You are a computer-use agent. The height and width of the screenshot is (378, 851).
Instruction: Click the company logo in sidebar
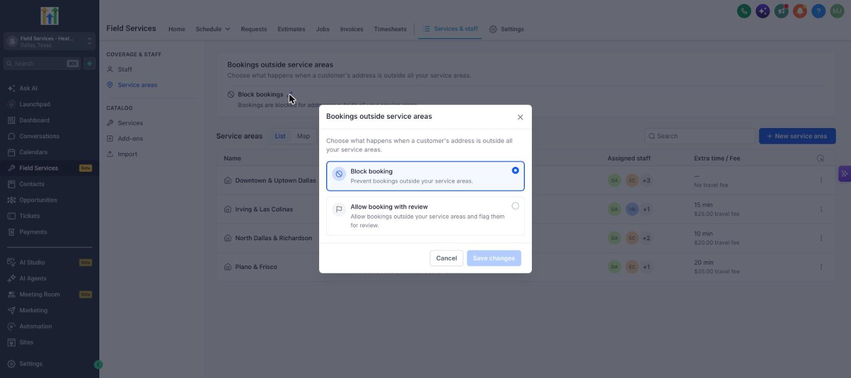pyautogui.click(x=49, y=16)
